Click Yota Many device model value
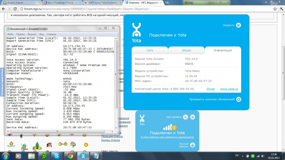Viewport: 285px width, 160px height. [x=192, y=71]
